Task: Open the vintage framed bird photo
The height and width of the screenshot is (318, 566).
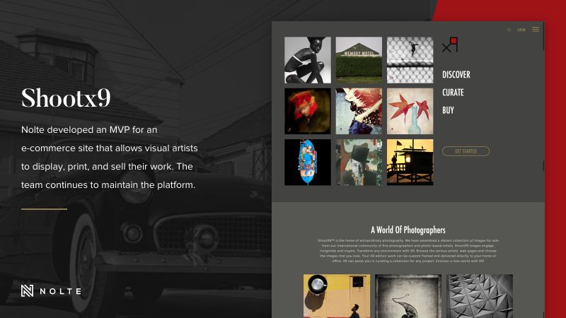Action: click(x=408, y=296)
